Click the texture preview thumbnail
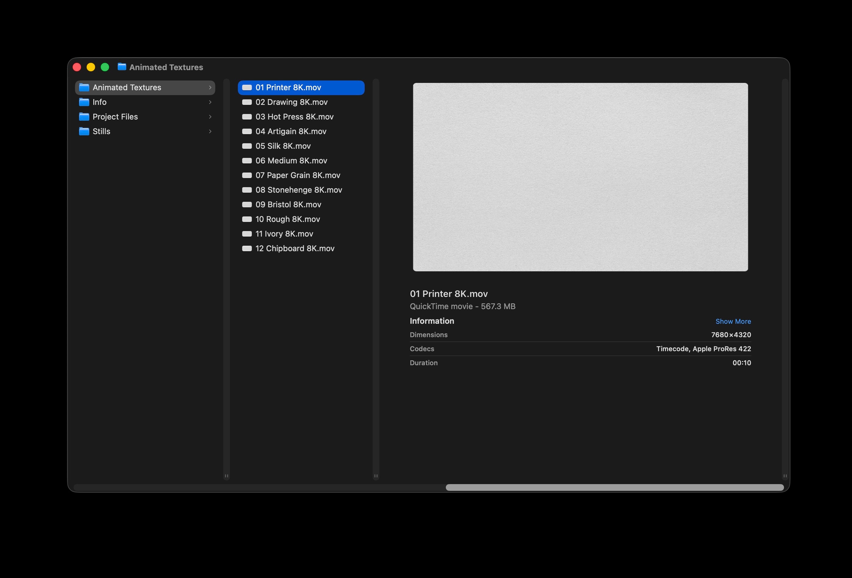The width and height of the screenshot is (852, 578). 580,177
